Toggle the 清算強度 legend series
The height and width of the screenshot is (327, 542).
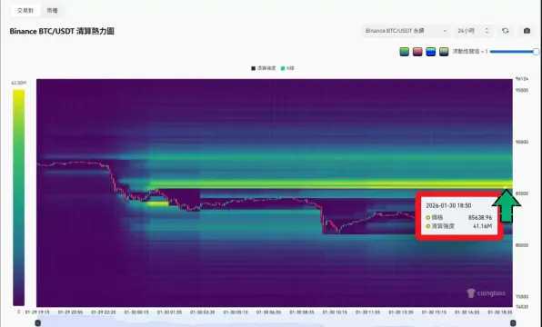coord(264,68)
